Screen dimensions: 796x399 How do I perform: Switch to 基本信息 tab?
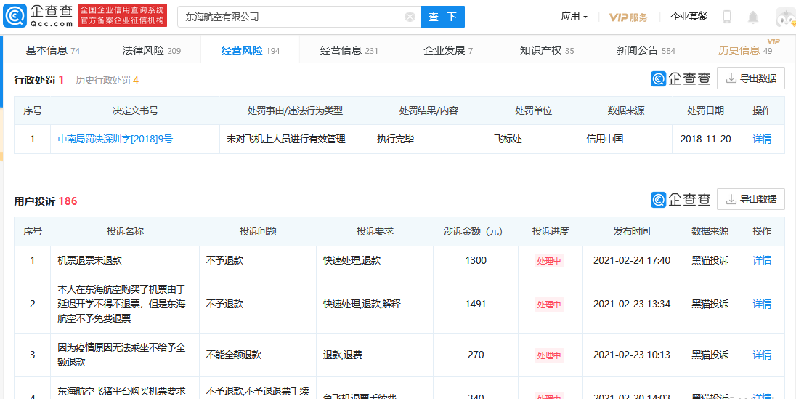53,50
